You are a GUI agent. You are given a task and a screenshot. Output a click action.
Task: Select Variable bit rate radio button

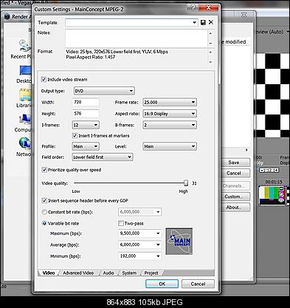pos(44,223)
